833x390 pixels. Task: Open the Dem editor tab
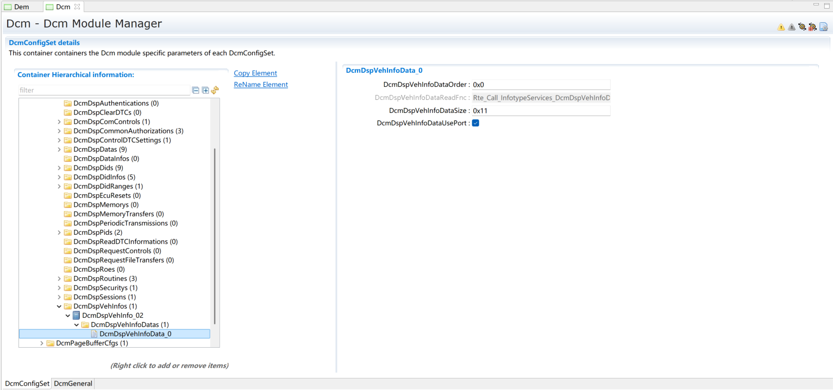coord(21,7)
